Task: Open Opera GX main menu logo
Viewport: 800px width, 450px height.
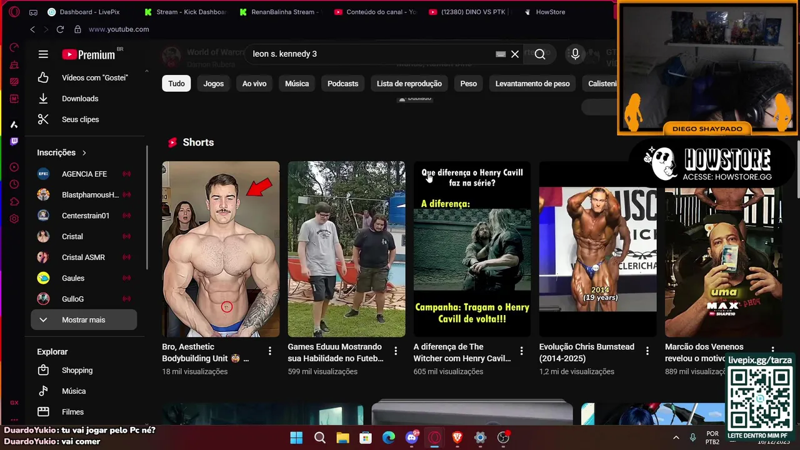Action: click(14, 12)
